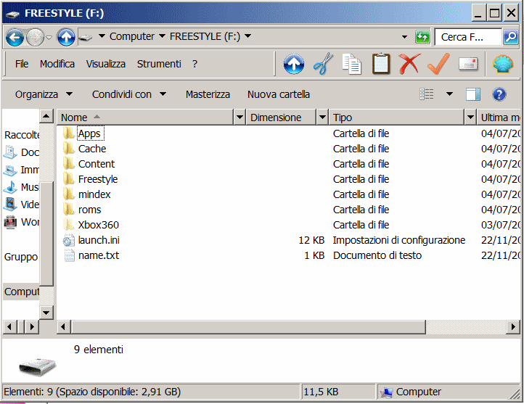Select the Xbox360 folder icon

(x=68, y=225)
